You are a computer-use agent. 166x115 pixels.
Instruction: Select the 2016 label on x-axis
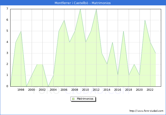tap(118, 90)
